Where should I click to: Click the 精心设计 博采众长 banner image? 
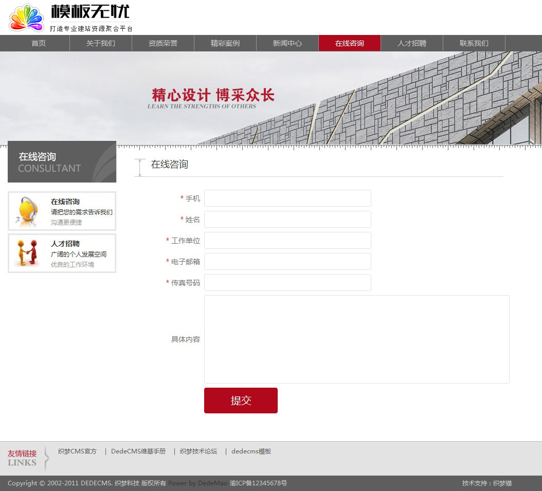[271, 98]
